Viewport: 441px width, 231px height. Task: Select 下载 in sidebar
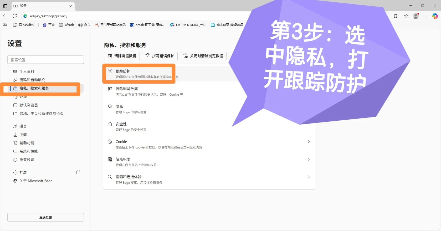[45, 135]
